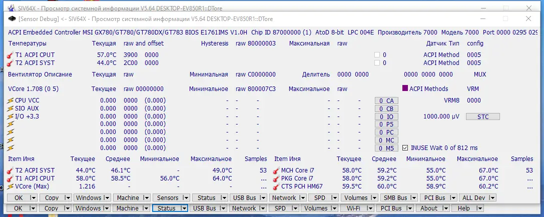Open the Sensors dropdown arrow
The width and height of the screenshot is (544, 217).
point(186,198)
